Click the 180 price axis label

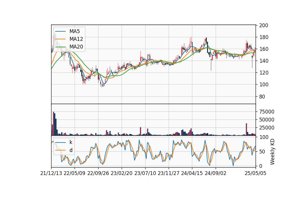(264, 37)
